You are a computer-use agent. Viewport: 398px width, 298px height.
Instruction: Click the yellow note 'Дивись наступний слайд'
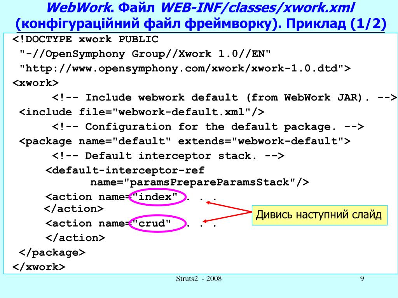(x=319, y=215)
